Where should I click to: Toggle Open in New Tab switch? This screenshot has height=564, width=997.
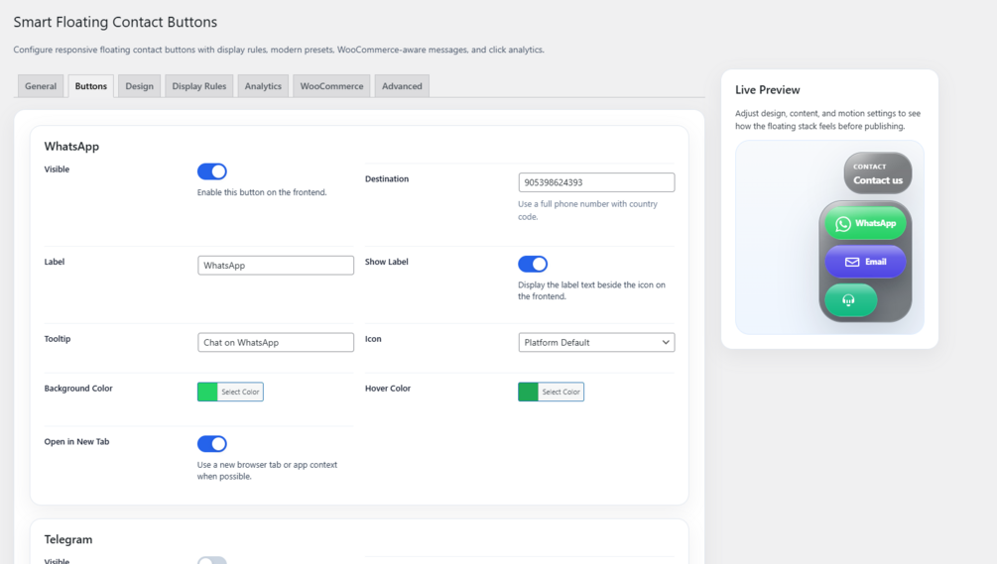point(211,443)
